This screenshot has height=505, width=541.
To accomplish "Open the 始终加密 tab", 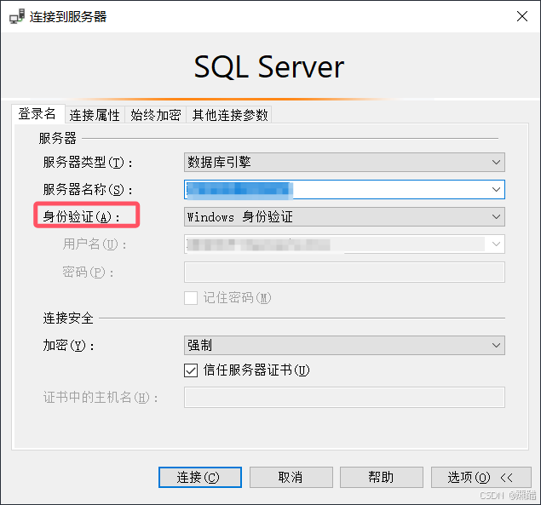I will click(x=156, y=115).
